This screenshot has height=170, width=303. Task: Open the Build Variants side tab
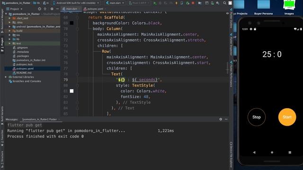click(x=2, y=115)
